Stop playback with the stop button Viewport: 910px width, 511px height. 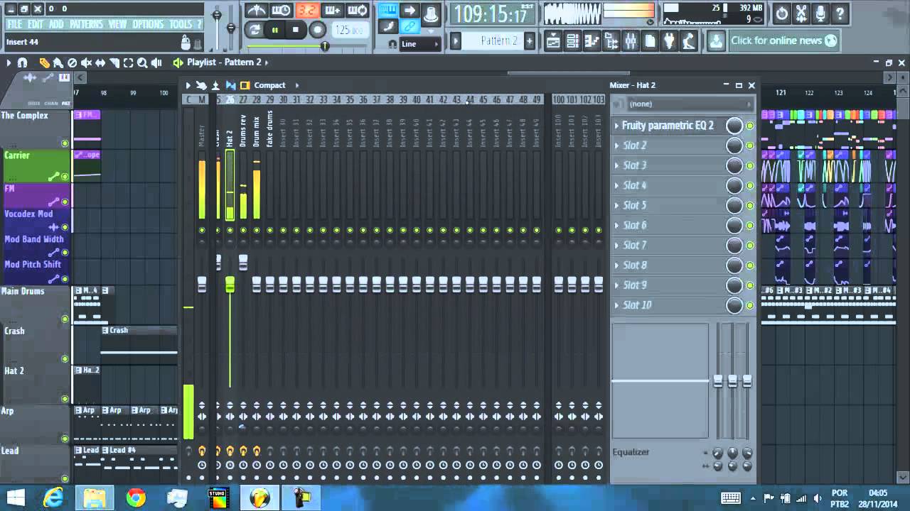click(x=295, y=30)
